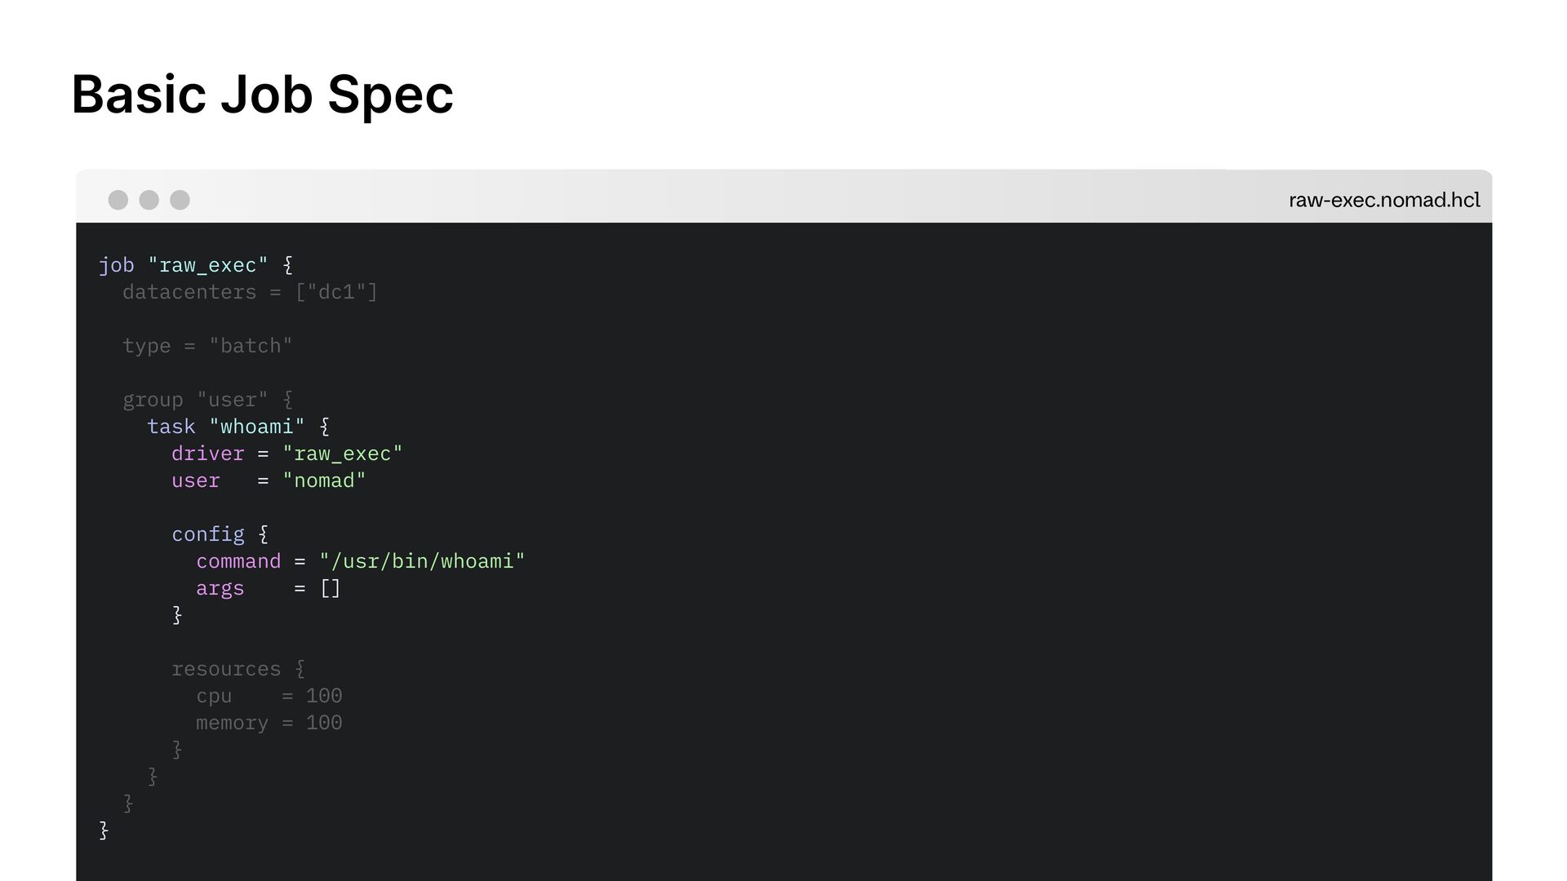The width and height of the screenshot is (1567, 881).
Task: Click the empty args brackets
Action: [330, 588]
